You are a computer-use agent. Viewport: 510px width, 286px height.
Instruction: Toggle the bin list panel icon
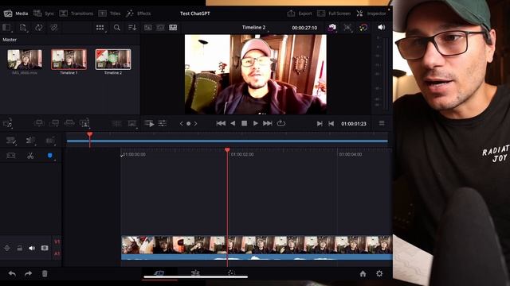pos(7,28)
